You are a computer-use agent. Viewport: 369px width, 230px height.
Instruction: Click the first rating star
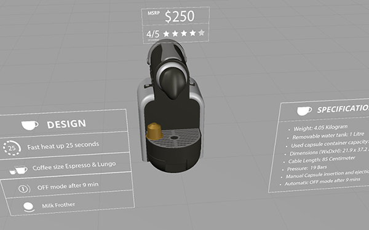click(x=166, y=34)
